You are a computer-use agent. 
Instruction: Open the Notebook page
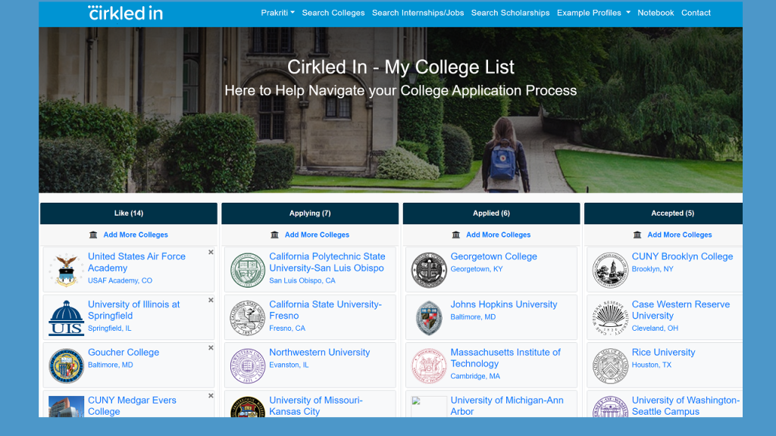click(656, 13)
